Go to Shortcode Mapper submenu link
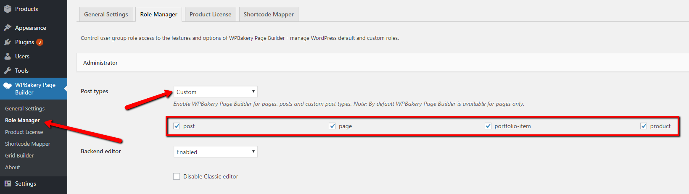Screen dimensions: 689x194 (28, 144)
